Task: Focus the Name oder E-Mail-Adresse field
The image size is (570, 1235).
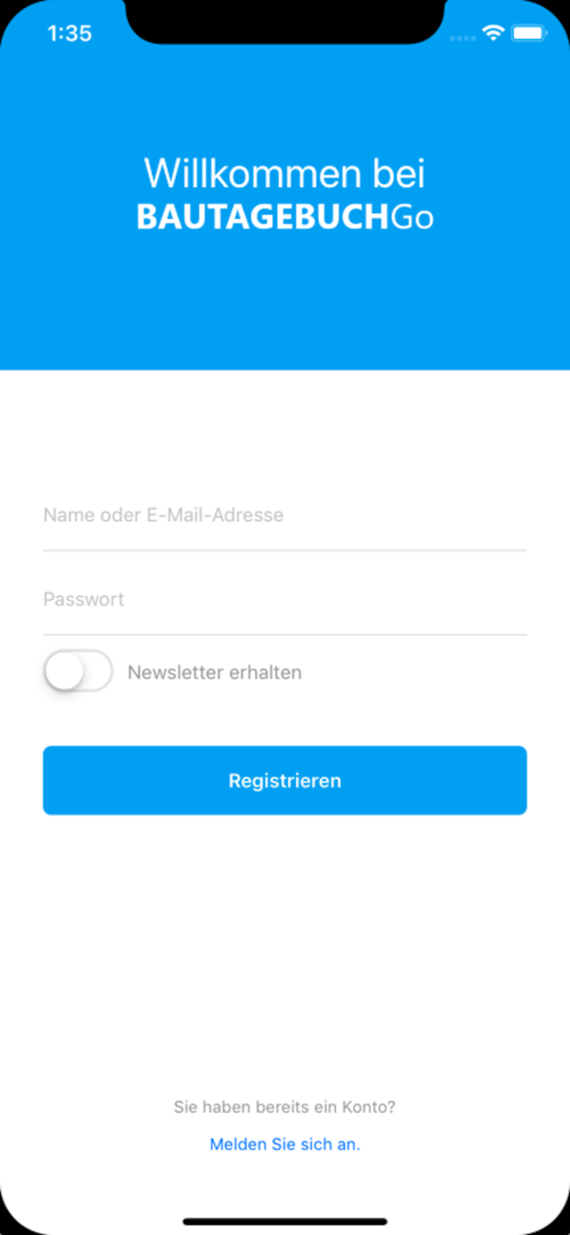Action: tap(285, 516)
